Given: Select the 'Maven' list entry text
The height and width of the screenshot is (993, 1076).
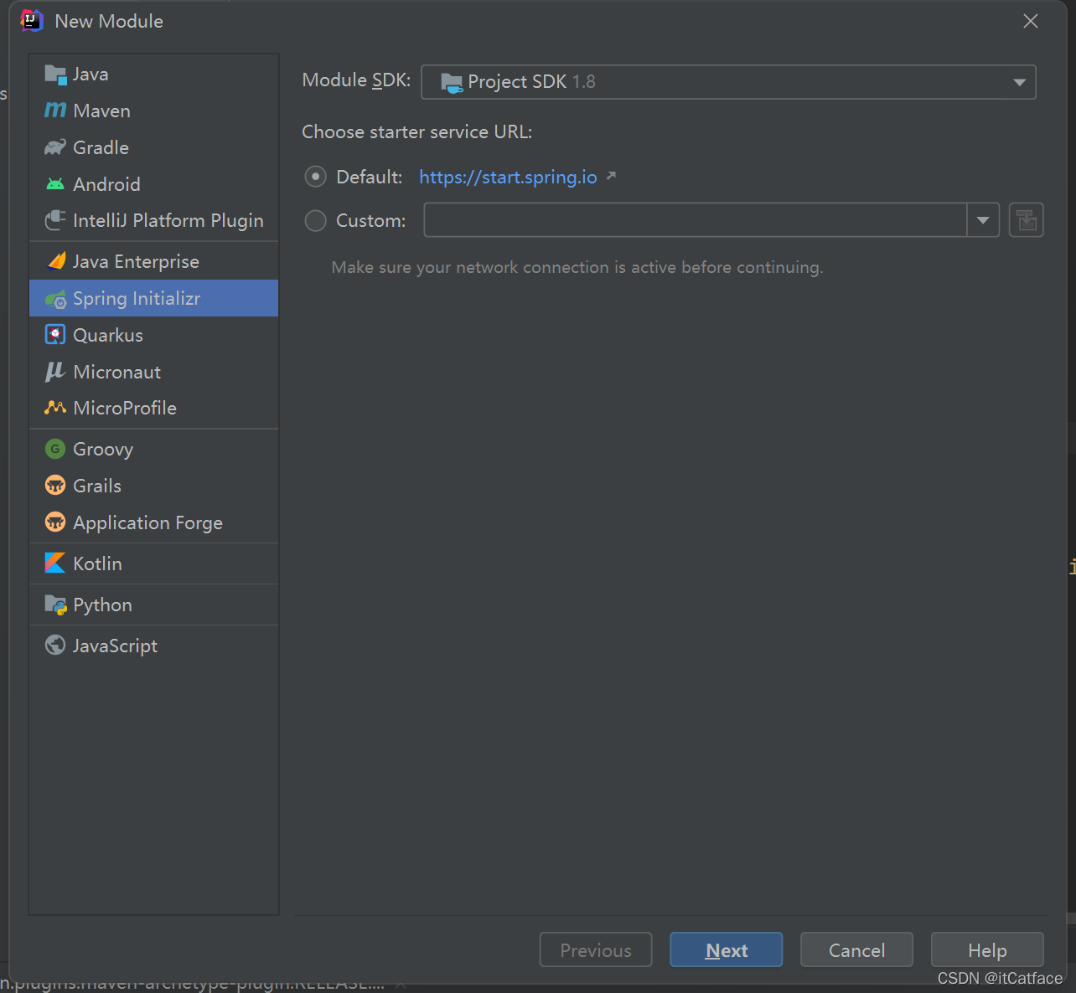Looking at the screenshot, I should [101, 111].
